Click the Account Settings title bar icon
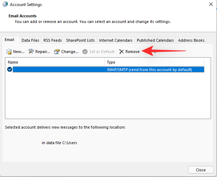Image resolution: width=217 pixels, height=177 pixels. [x=4, y=5]
